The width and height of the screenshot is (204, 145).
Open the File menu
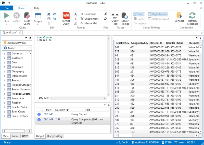[7, 8]
